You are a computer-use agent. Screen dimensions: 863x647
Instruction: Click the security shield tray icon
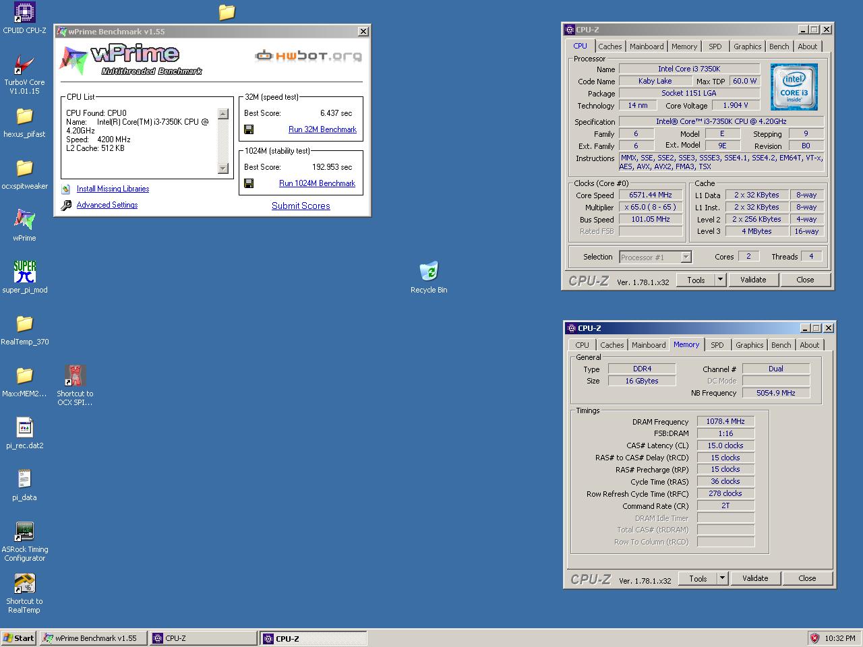tap(814, 638)
